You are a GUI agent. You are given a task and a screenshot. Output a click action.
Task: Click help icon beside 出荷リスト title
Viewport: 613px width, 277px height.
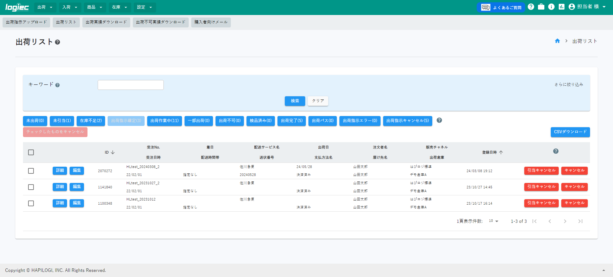tap(57, 42)
